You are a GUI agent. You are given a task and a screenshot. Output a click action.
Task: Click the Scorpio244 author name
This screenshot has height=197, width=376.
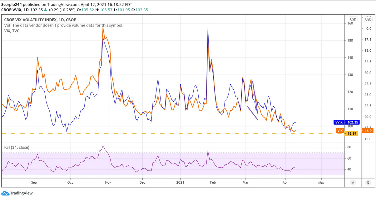[x=12, y=5]
